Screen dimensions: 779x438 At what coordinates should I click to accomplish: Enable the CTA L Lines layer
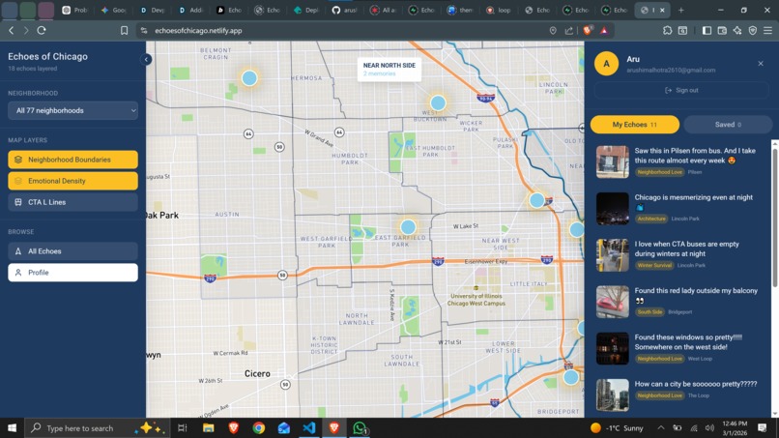tap(73, 202)
